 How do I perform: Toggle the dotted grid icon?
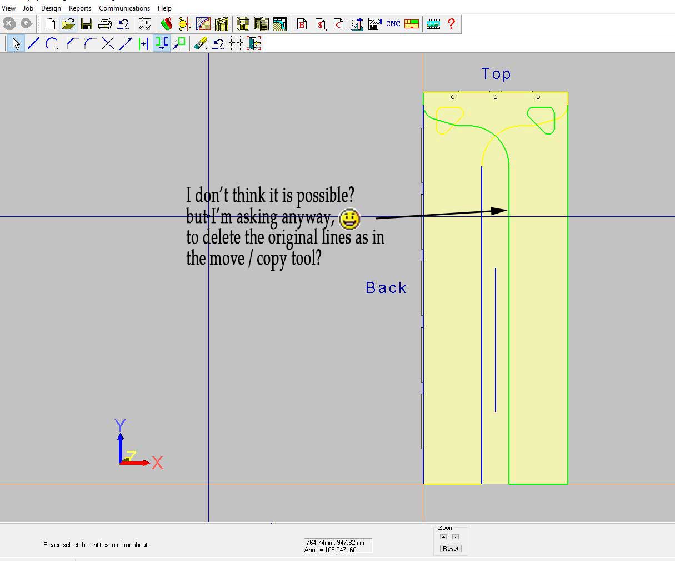point(236,43)
